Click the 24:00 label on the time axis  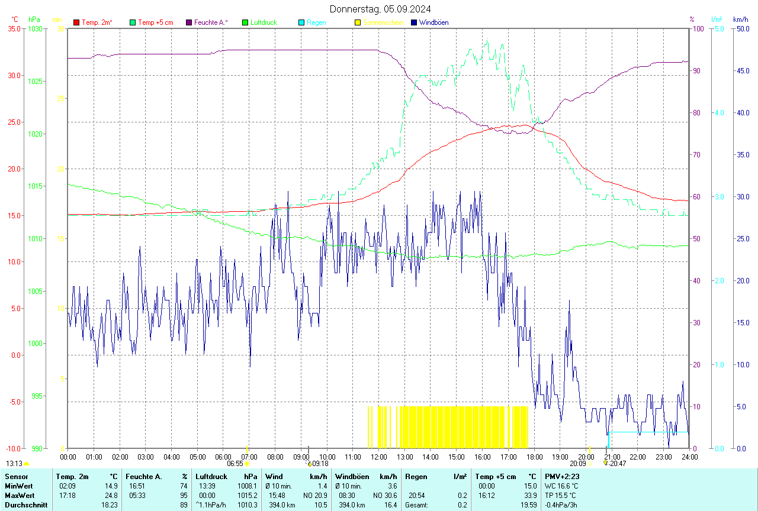690,457
